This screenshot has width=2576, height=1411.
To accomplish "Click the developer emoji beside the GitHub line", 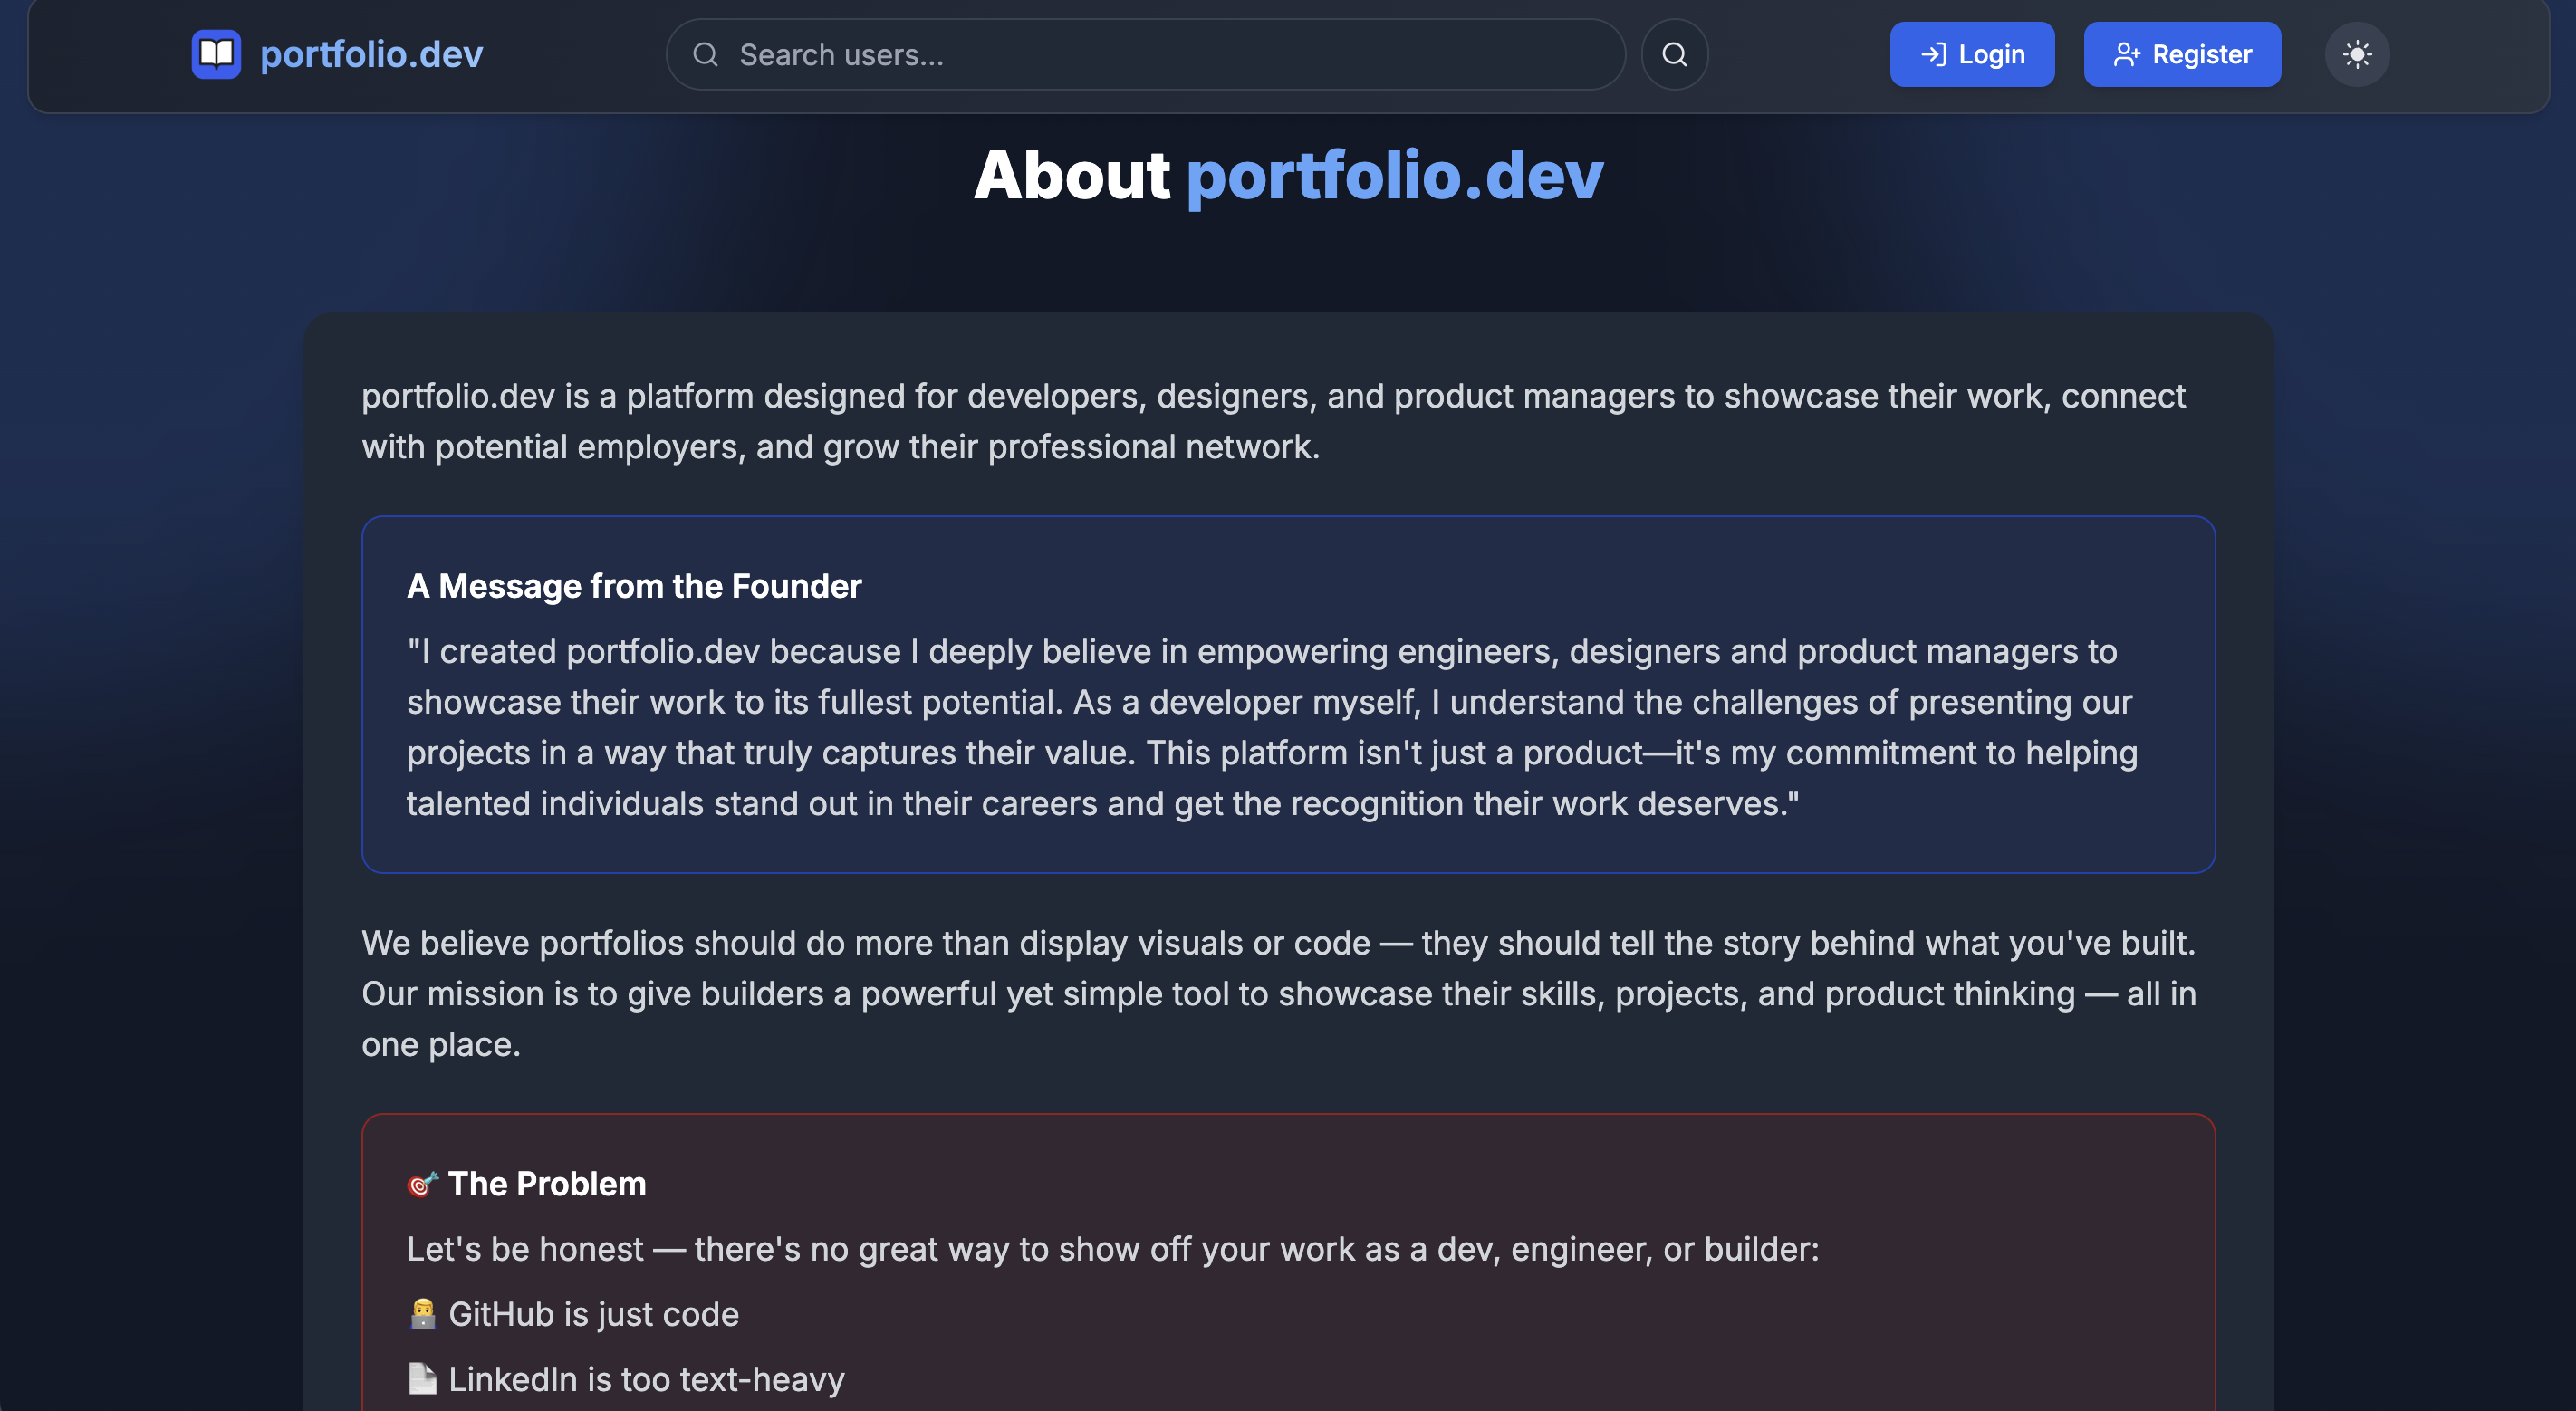I will pos(422,1314).
